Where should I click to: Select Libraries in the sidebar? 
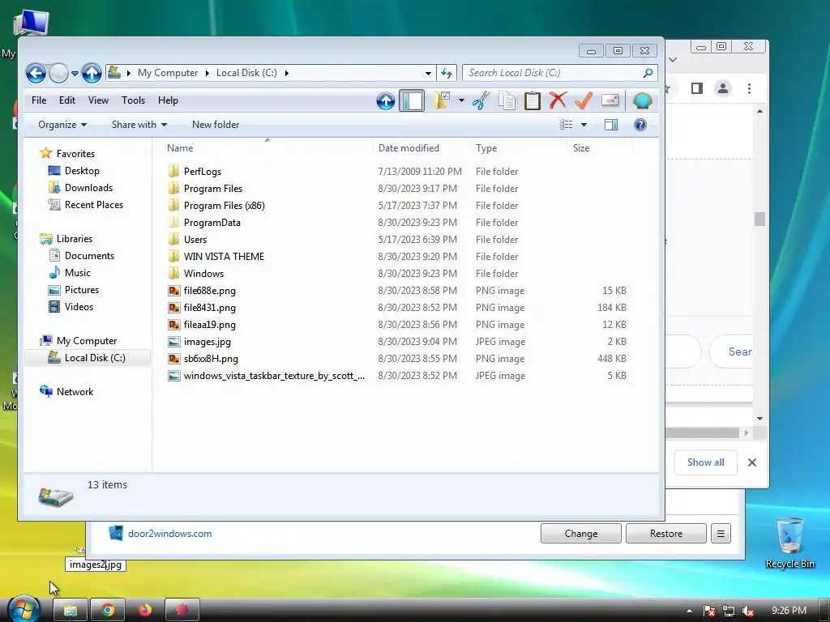[x=66, y=239]
